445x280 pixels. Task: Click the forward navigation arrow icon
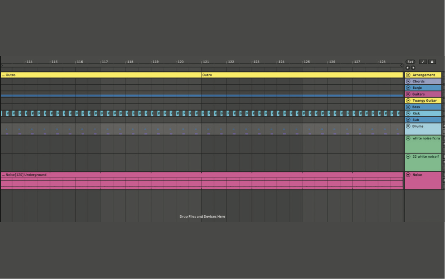(413, 68)
